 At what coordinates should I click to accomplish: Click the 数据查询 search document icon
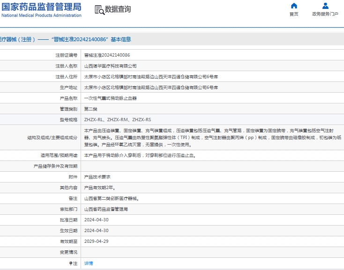click(99, 10)
